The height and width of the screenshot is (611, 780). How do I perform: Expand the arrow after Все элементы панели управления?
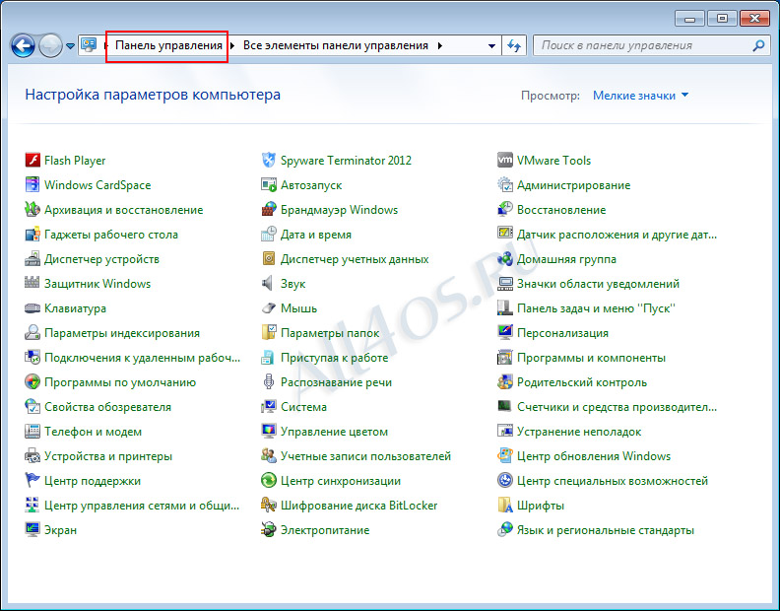[x=440, y=45]
